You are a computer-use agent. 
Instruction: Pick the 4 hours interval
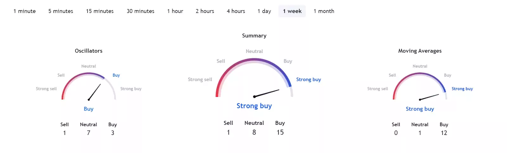click(x=236, y=11)
